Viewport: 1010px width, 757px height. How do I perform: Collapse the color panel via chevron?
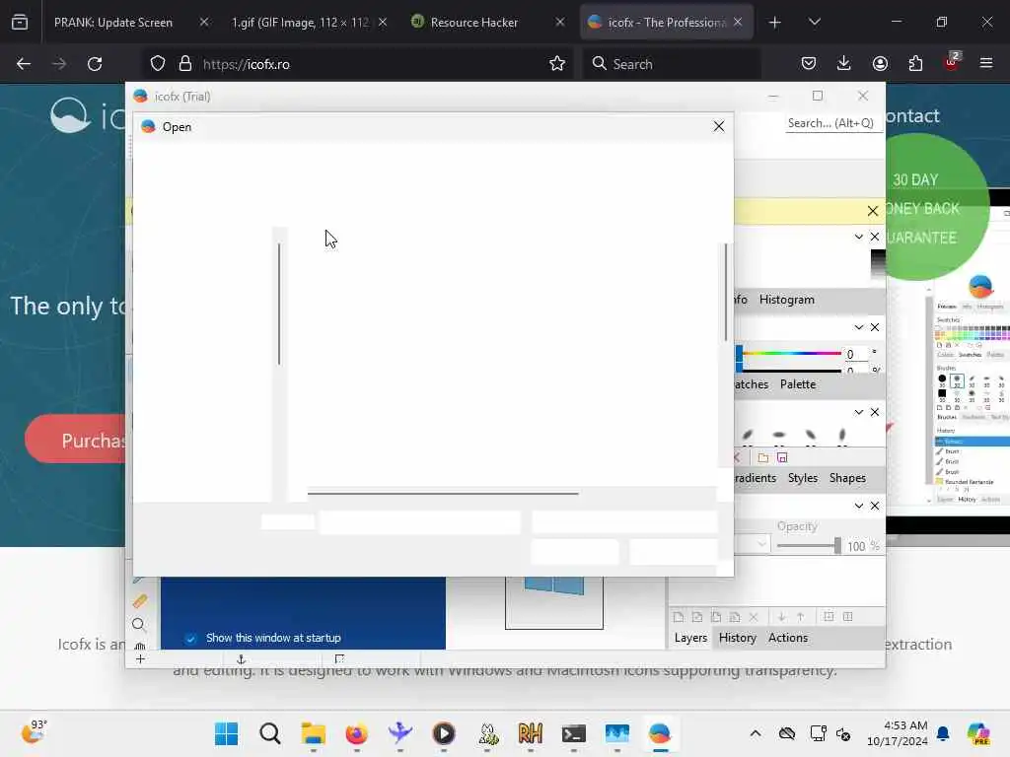859,327
